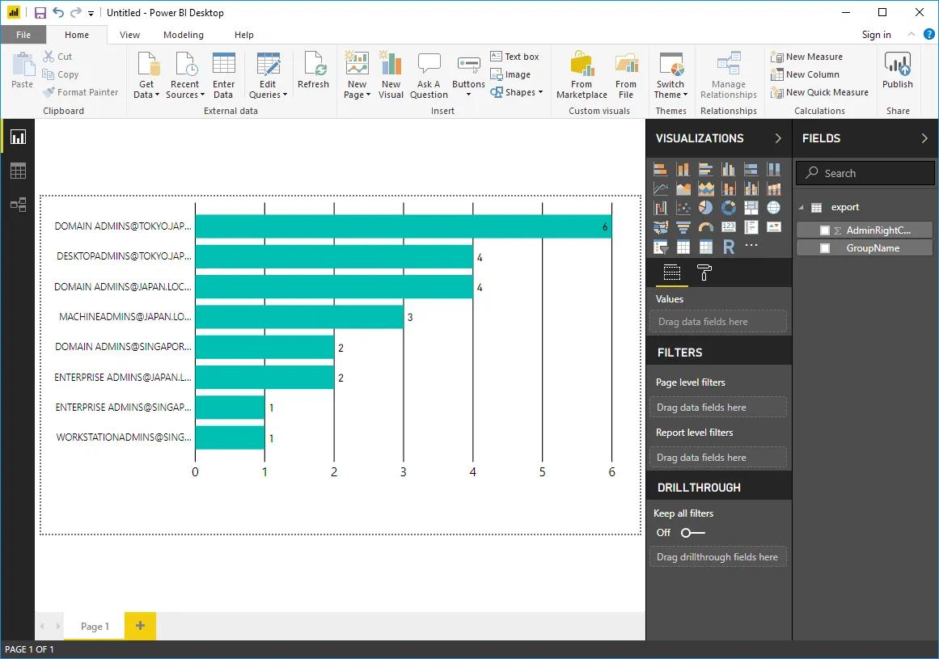
Task: Select the Treemap visualization
Action: click(751, 208)
